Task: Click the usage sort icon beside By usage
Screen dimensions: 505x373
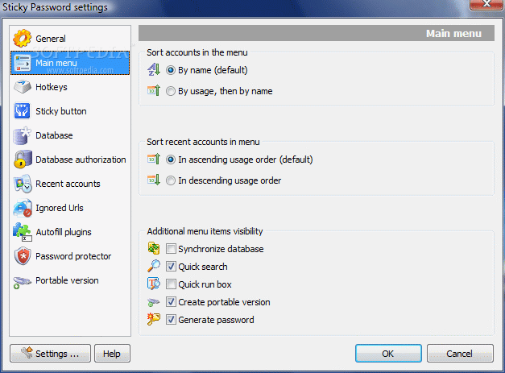Action: pyautogui.click(x=154, y=90)
